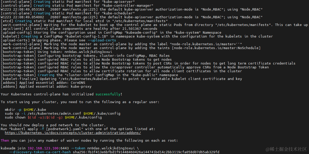Click the '--upload-certs' text in the Skipping phase line

point(102,40)
